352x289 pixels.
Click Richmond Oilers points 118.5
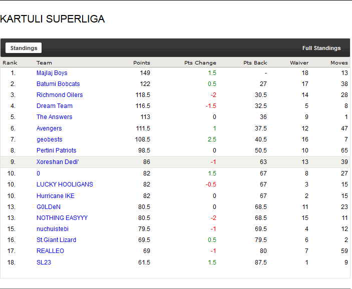pos(143,95)
